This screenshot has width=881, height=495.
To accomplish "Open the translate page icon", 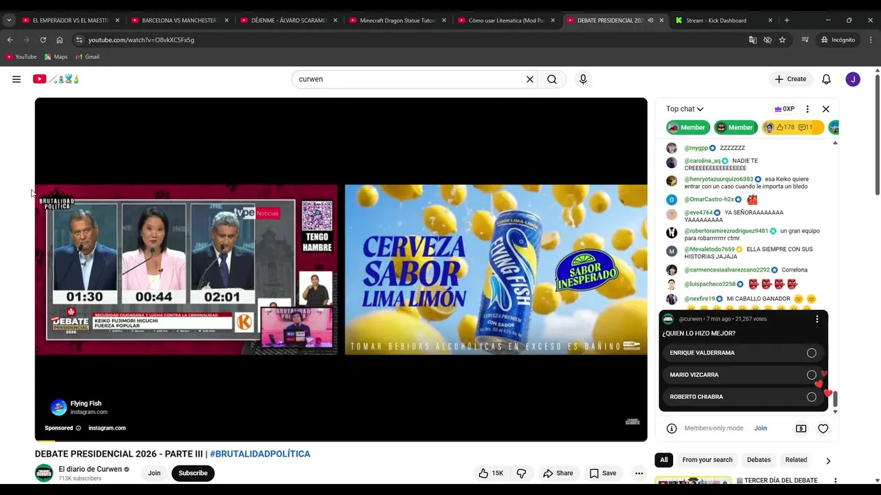I will tap(752, 40).
